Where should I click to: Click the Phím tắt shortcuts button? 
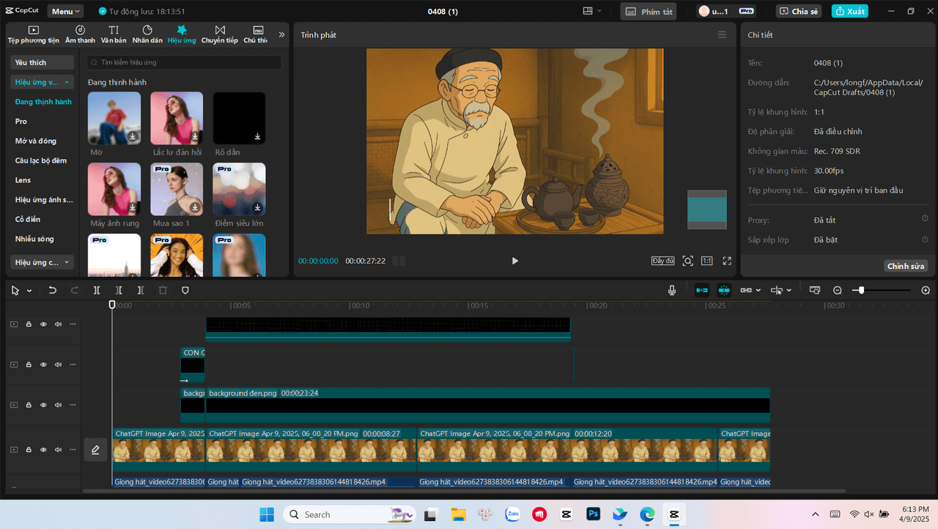(649, 11)
